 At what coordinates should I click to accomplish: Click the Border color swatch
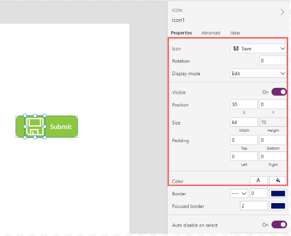point(278,194)
